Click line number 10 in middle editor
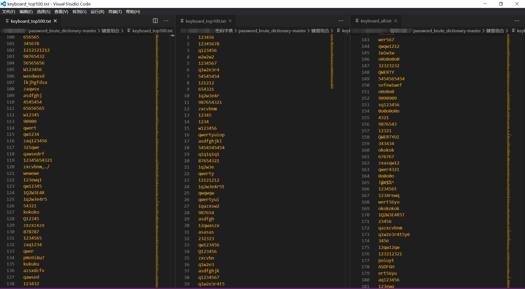525x289 pixels. pos(187,96)
